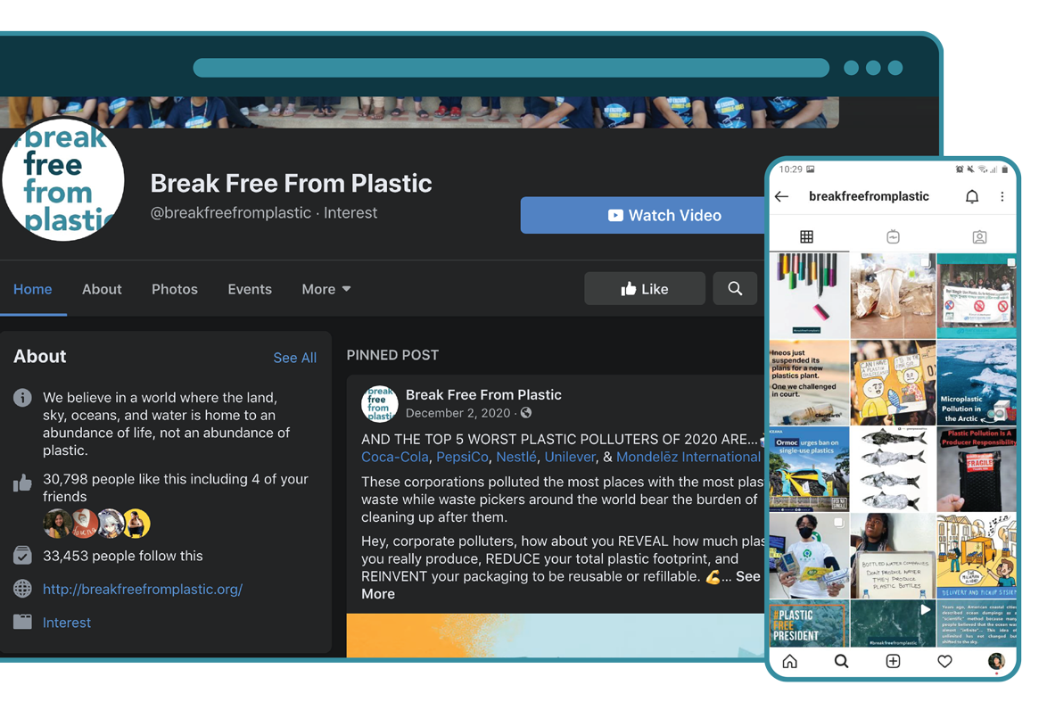Select the Instagram tagged photos tab
The height and width of the screenshot is (702, 1047).
[x=979, y=236]
